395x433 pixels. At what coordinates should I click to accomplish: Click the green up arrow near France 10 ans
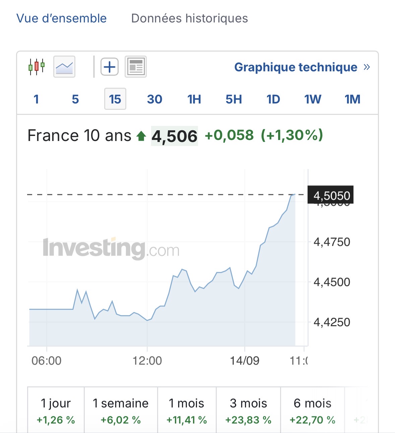pyautogui.click(x=141, y=136)
